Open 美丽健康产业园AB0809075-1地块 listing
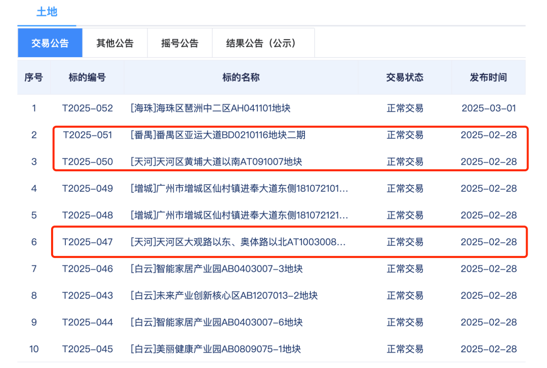 [215, 349]
